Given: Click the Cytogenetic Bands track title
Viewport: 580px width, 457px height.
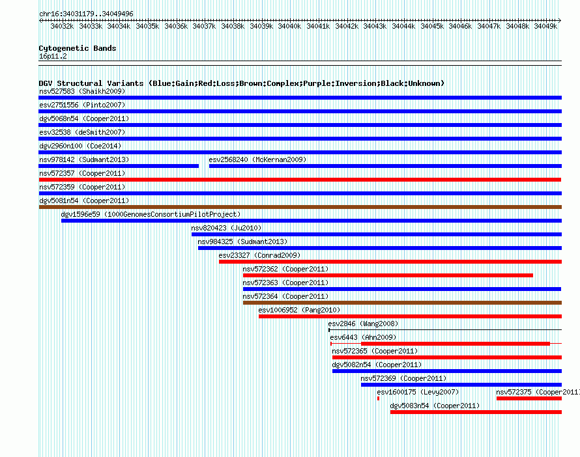Looking at the screenshot, I should point(78,48).
